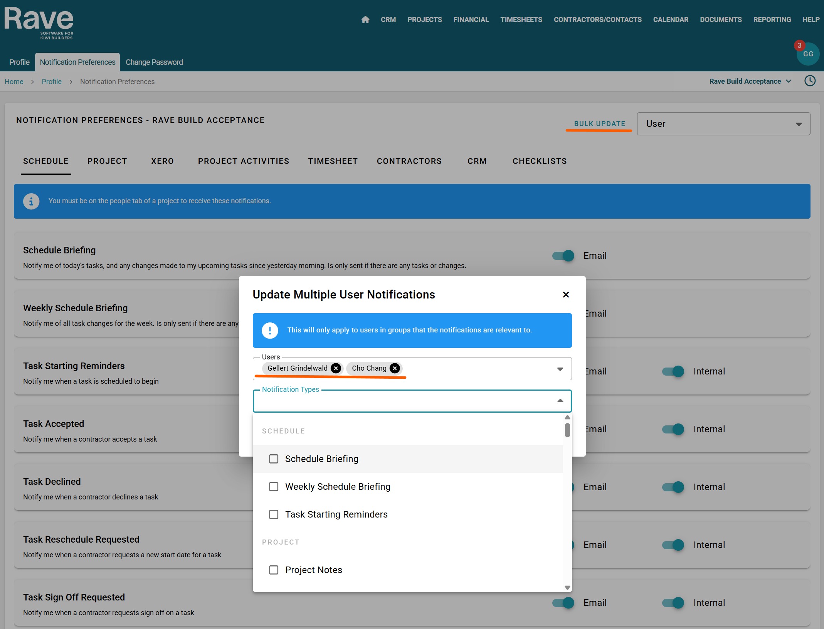The height and width of the screenshot is (629, 824).
Task: Check Weekly Schedule Briefing option
Action: pos(274,487)
